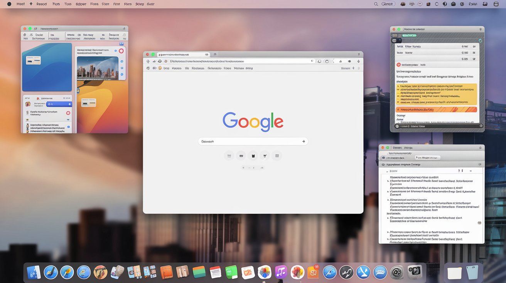Click the triangle warning icon in the browser toolbar

click(x=340, y=61)
